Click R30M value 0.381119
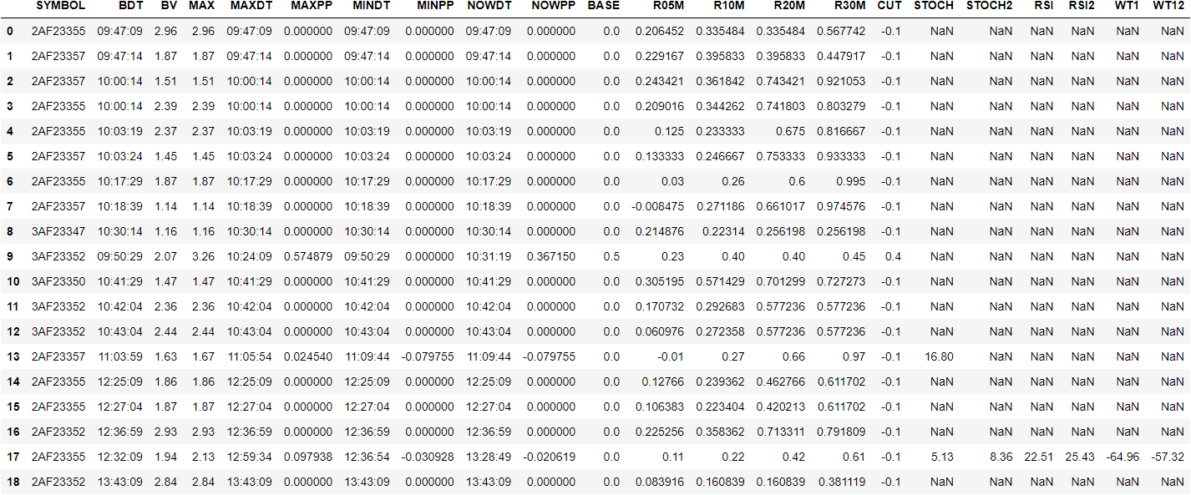The width and height of the screenshot is (1191, 495). click(x=841, y=482)
